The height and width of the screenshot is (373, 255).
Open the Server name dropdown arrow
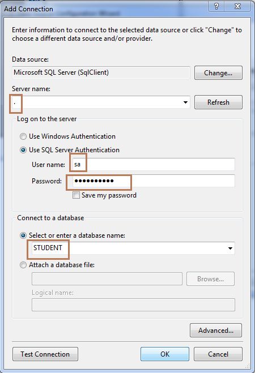tap(185, 102)
